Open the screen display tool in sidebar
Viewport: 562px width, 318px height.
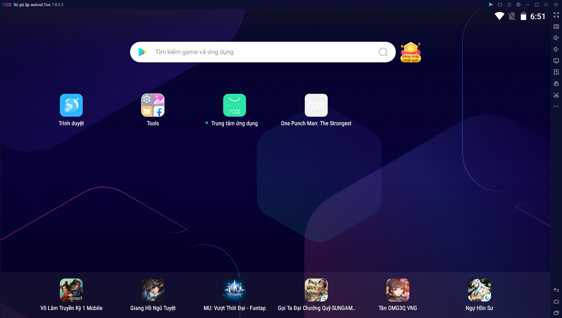(556, 61)
